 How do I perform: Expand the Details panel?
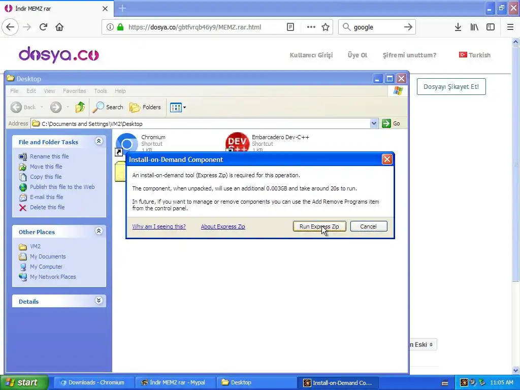[99, 301]
